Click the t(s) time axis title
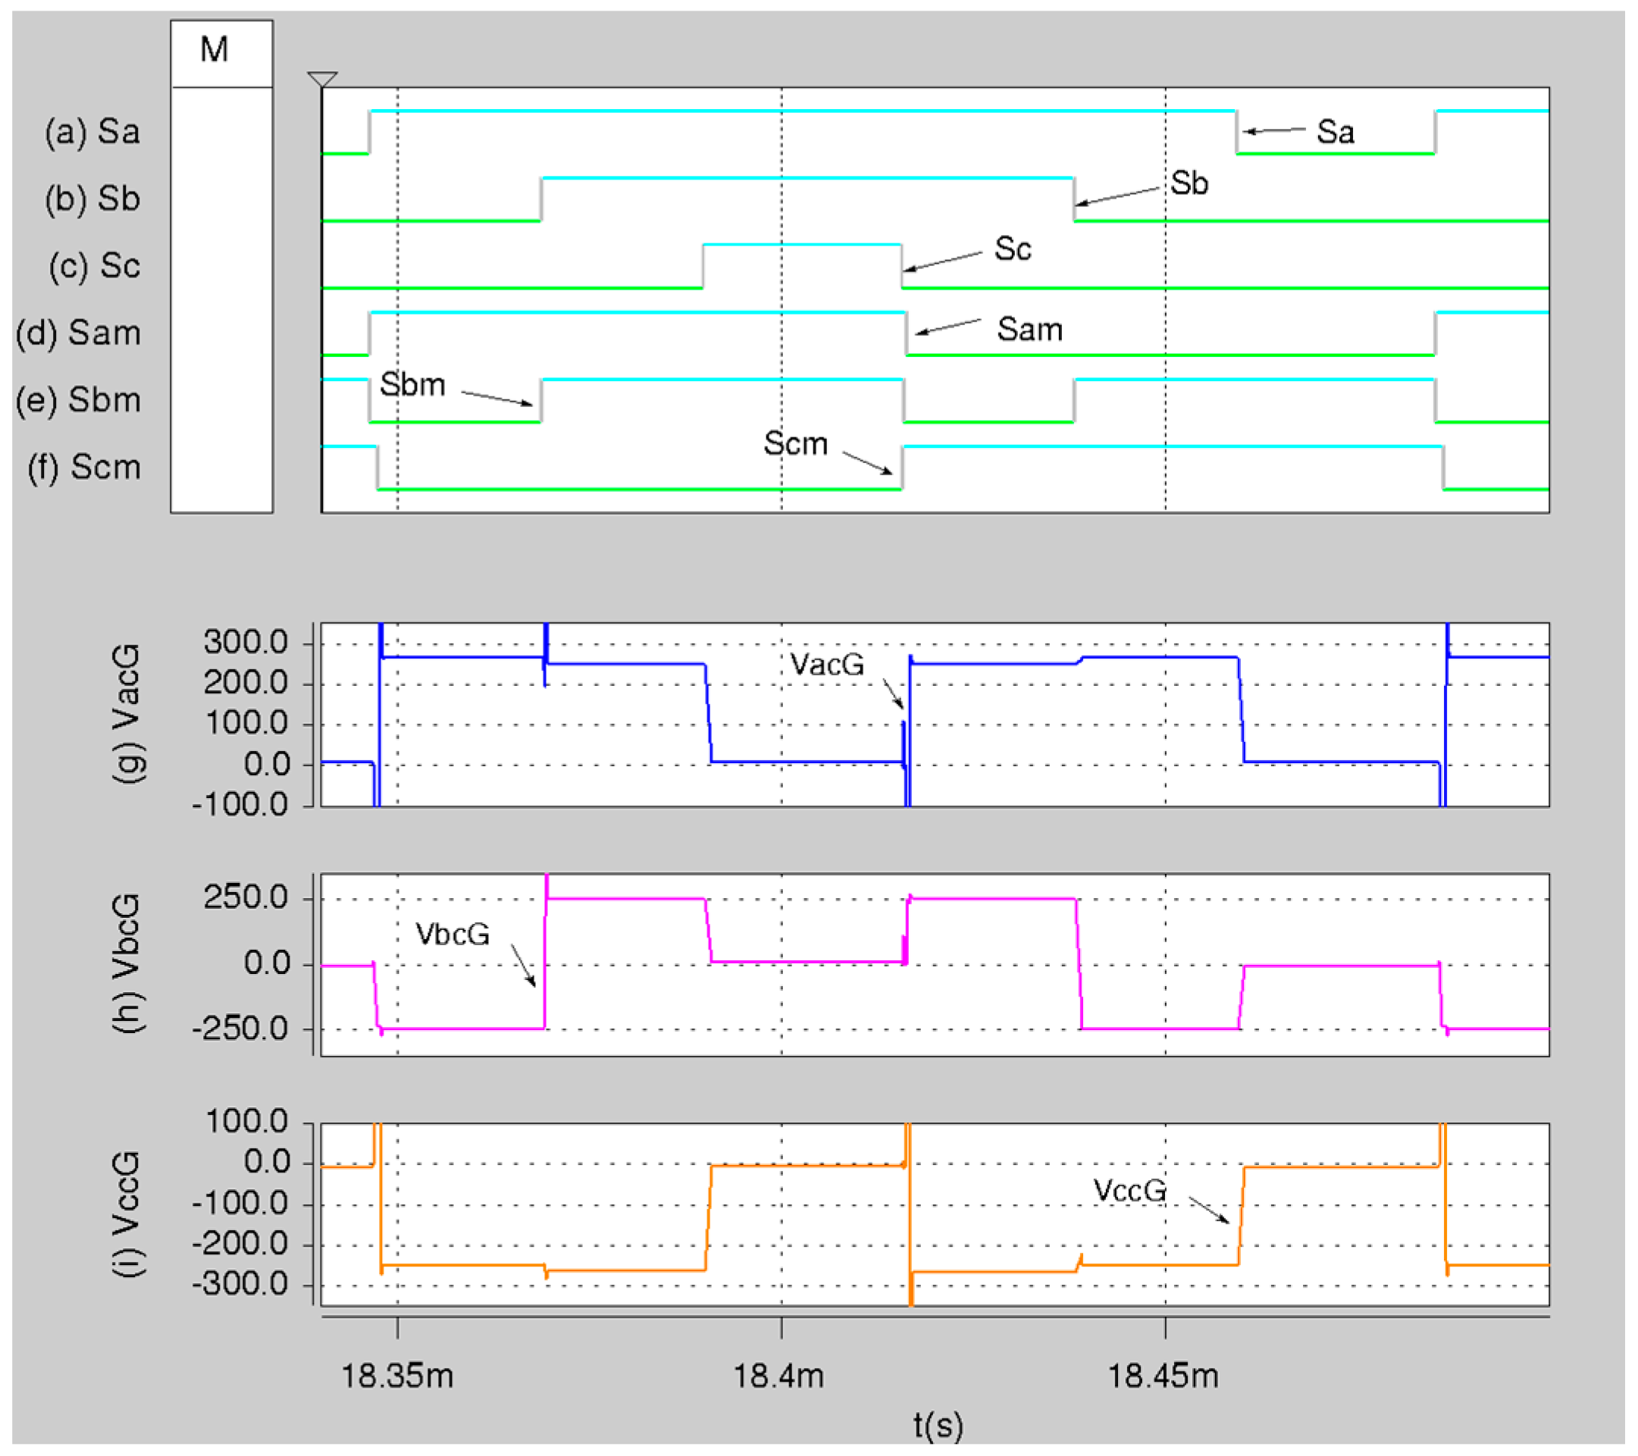 [x=938, y=1426]
